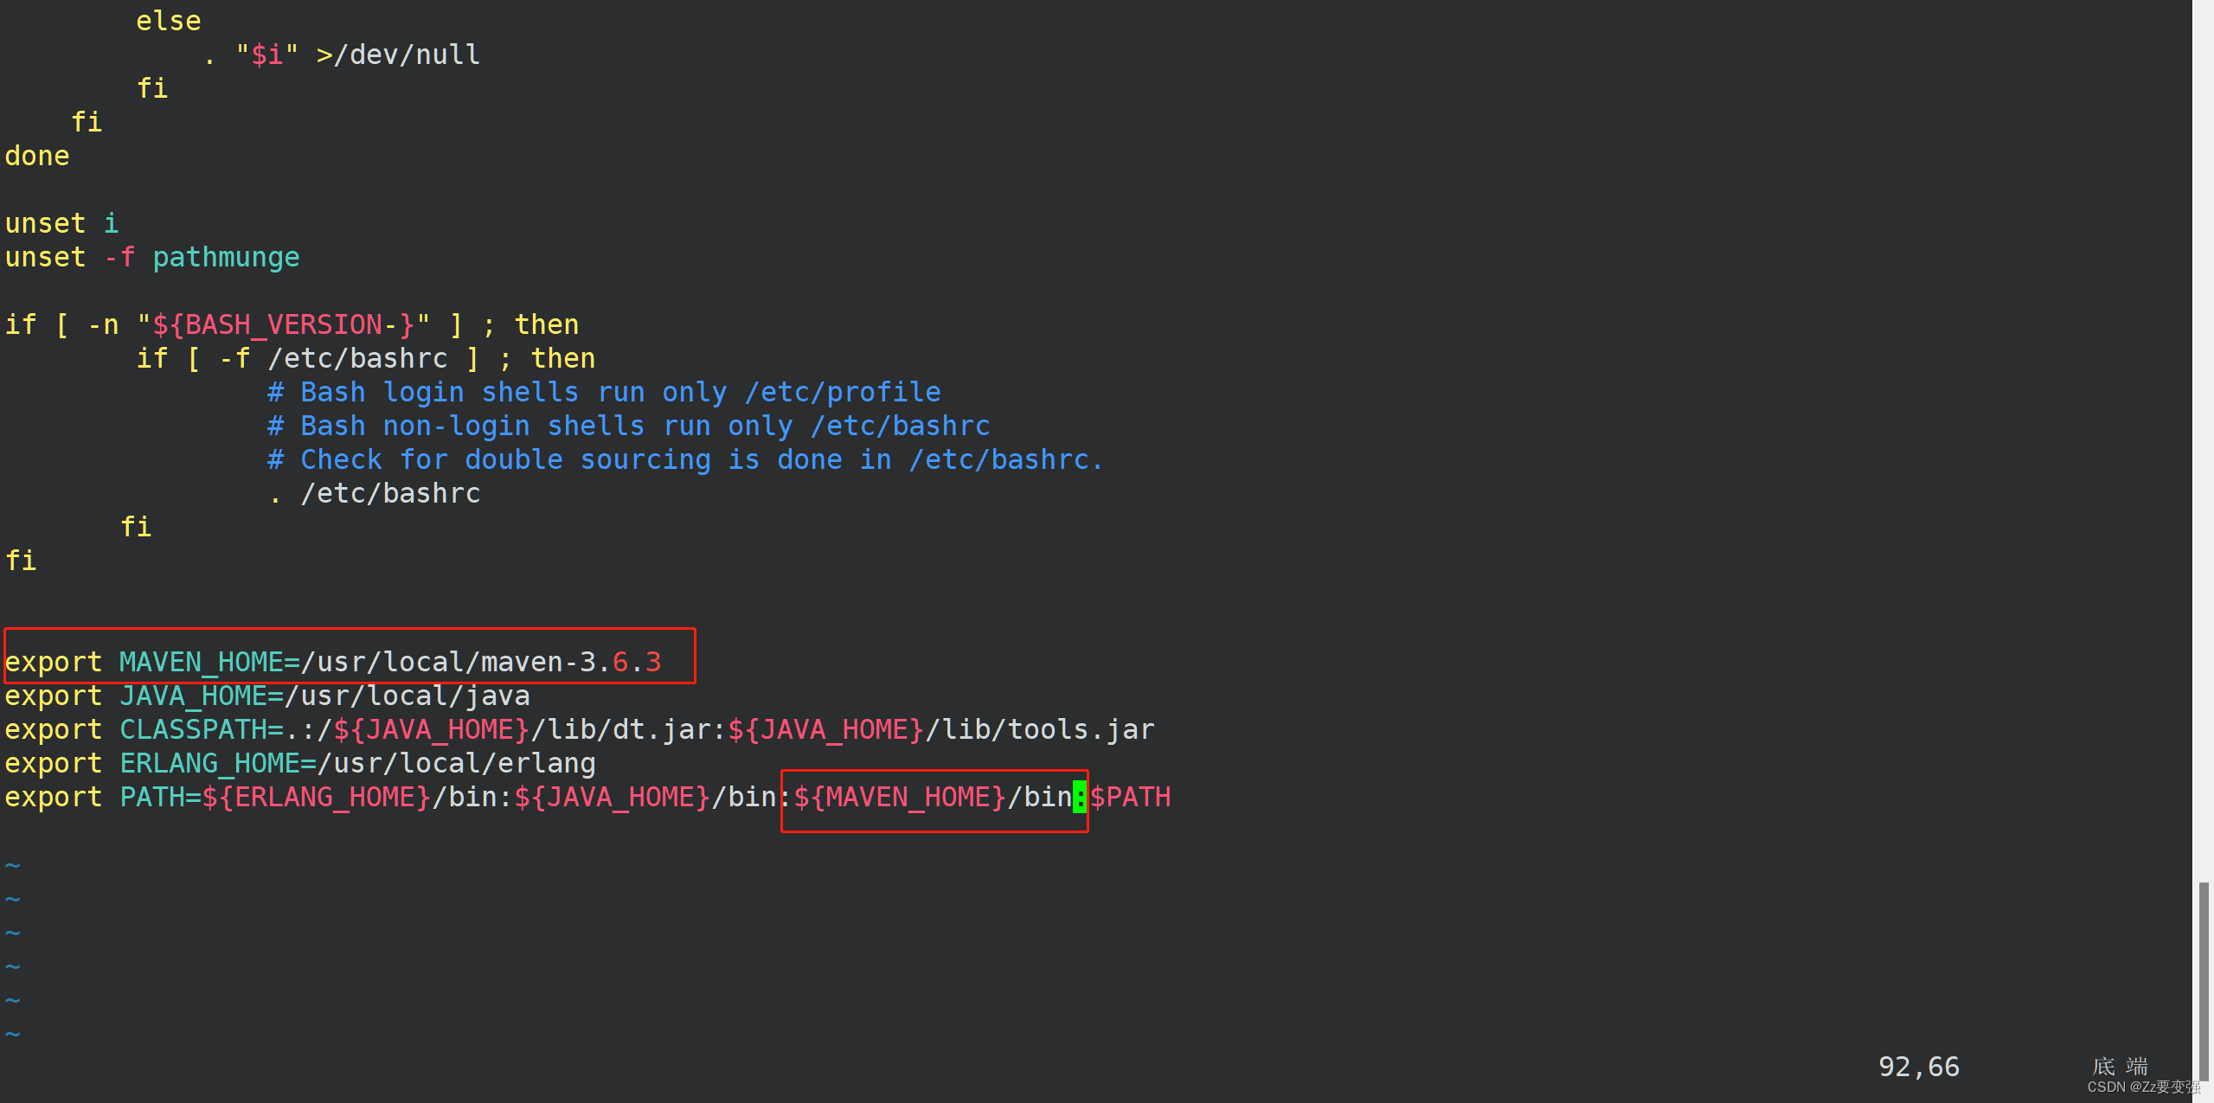The image size is (2214, 1103).
Task: Click the done keyword ending the loop
Action: [x=36, y=155]
